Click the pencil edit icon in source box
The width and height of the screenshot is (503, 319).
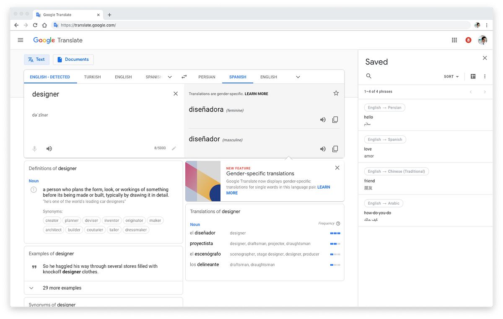tap(174, 148)
